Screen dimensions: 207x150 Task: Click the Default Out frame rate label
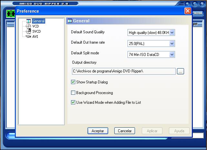coord(88,42)
